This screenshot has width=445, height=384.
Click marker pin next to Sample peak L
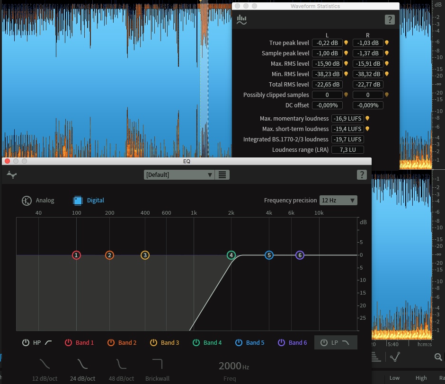click(346, 53)
